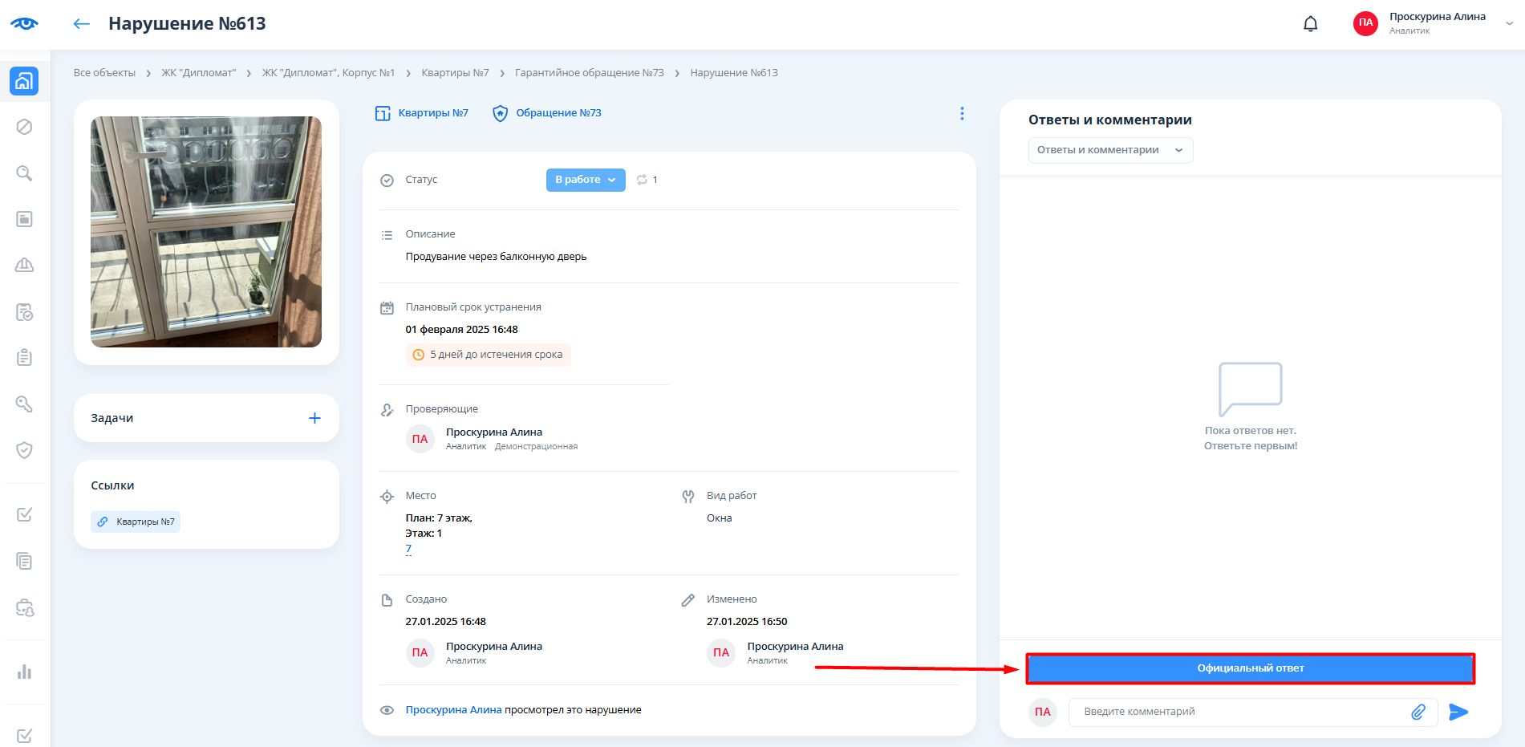The image size is (1525, 747).
Task: Open the search icon in left sidebar
Action: coord(24,173)
